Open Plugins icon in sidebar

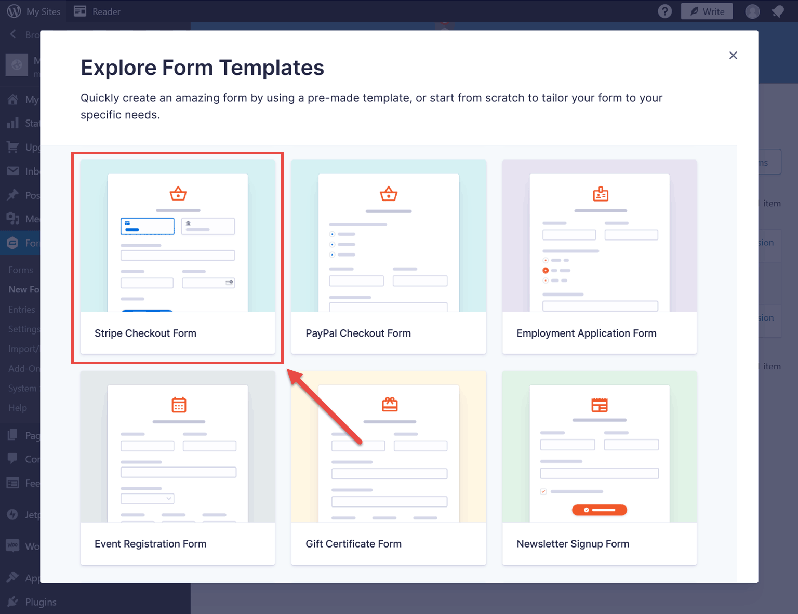tap(13, 602)
